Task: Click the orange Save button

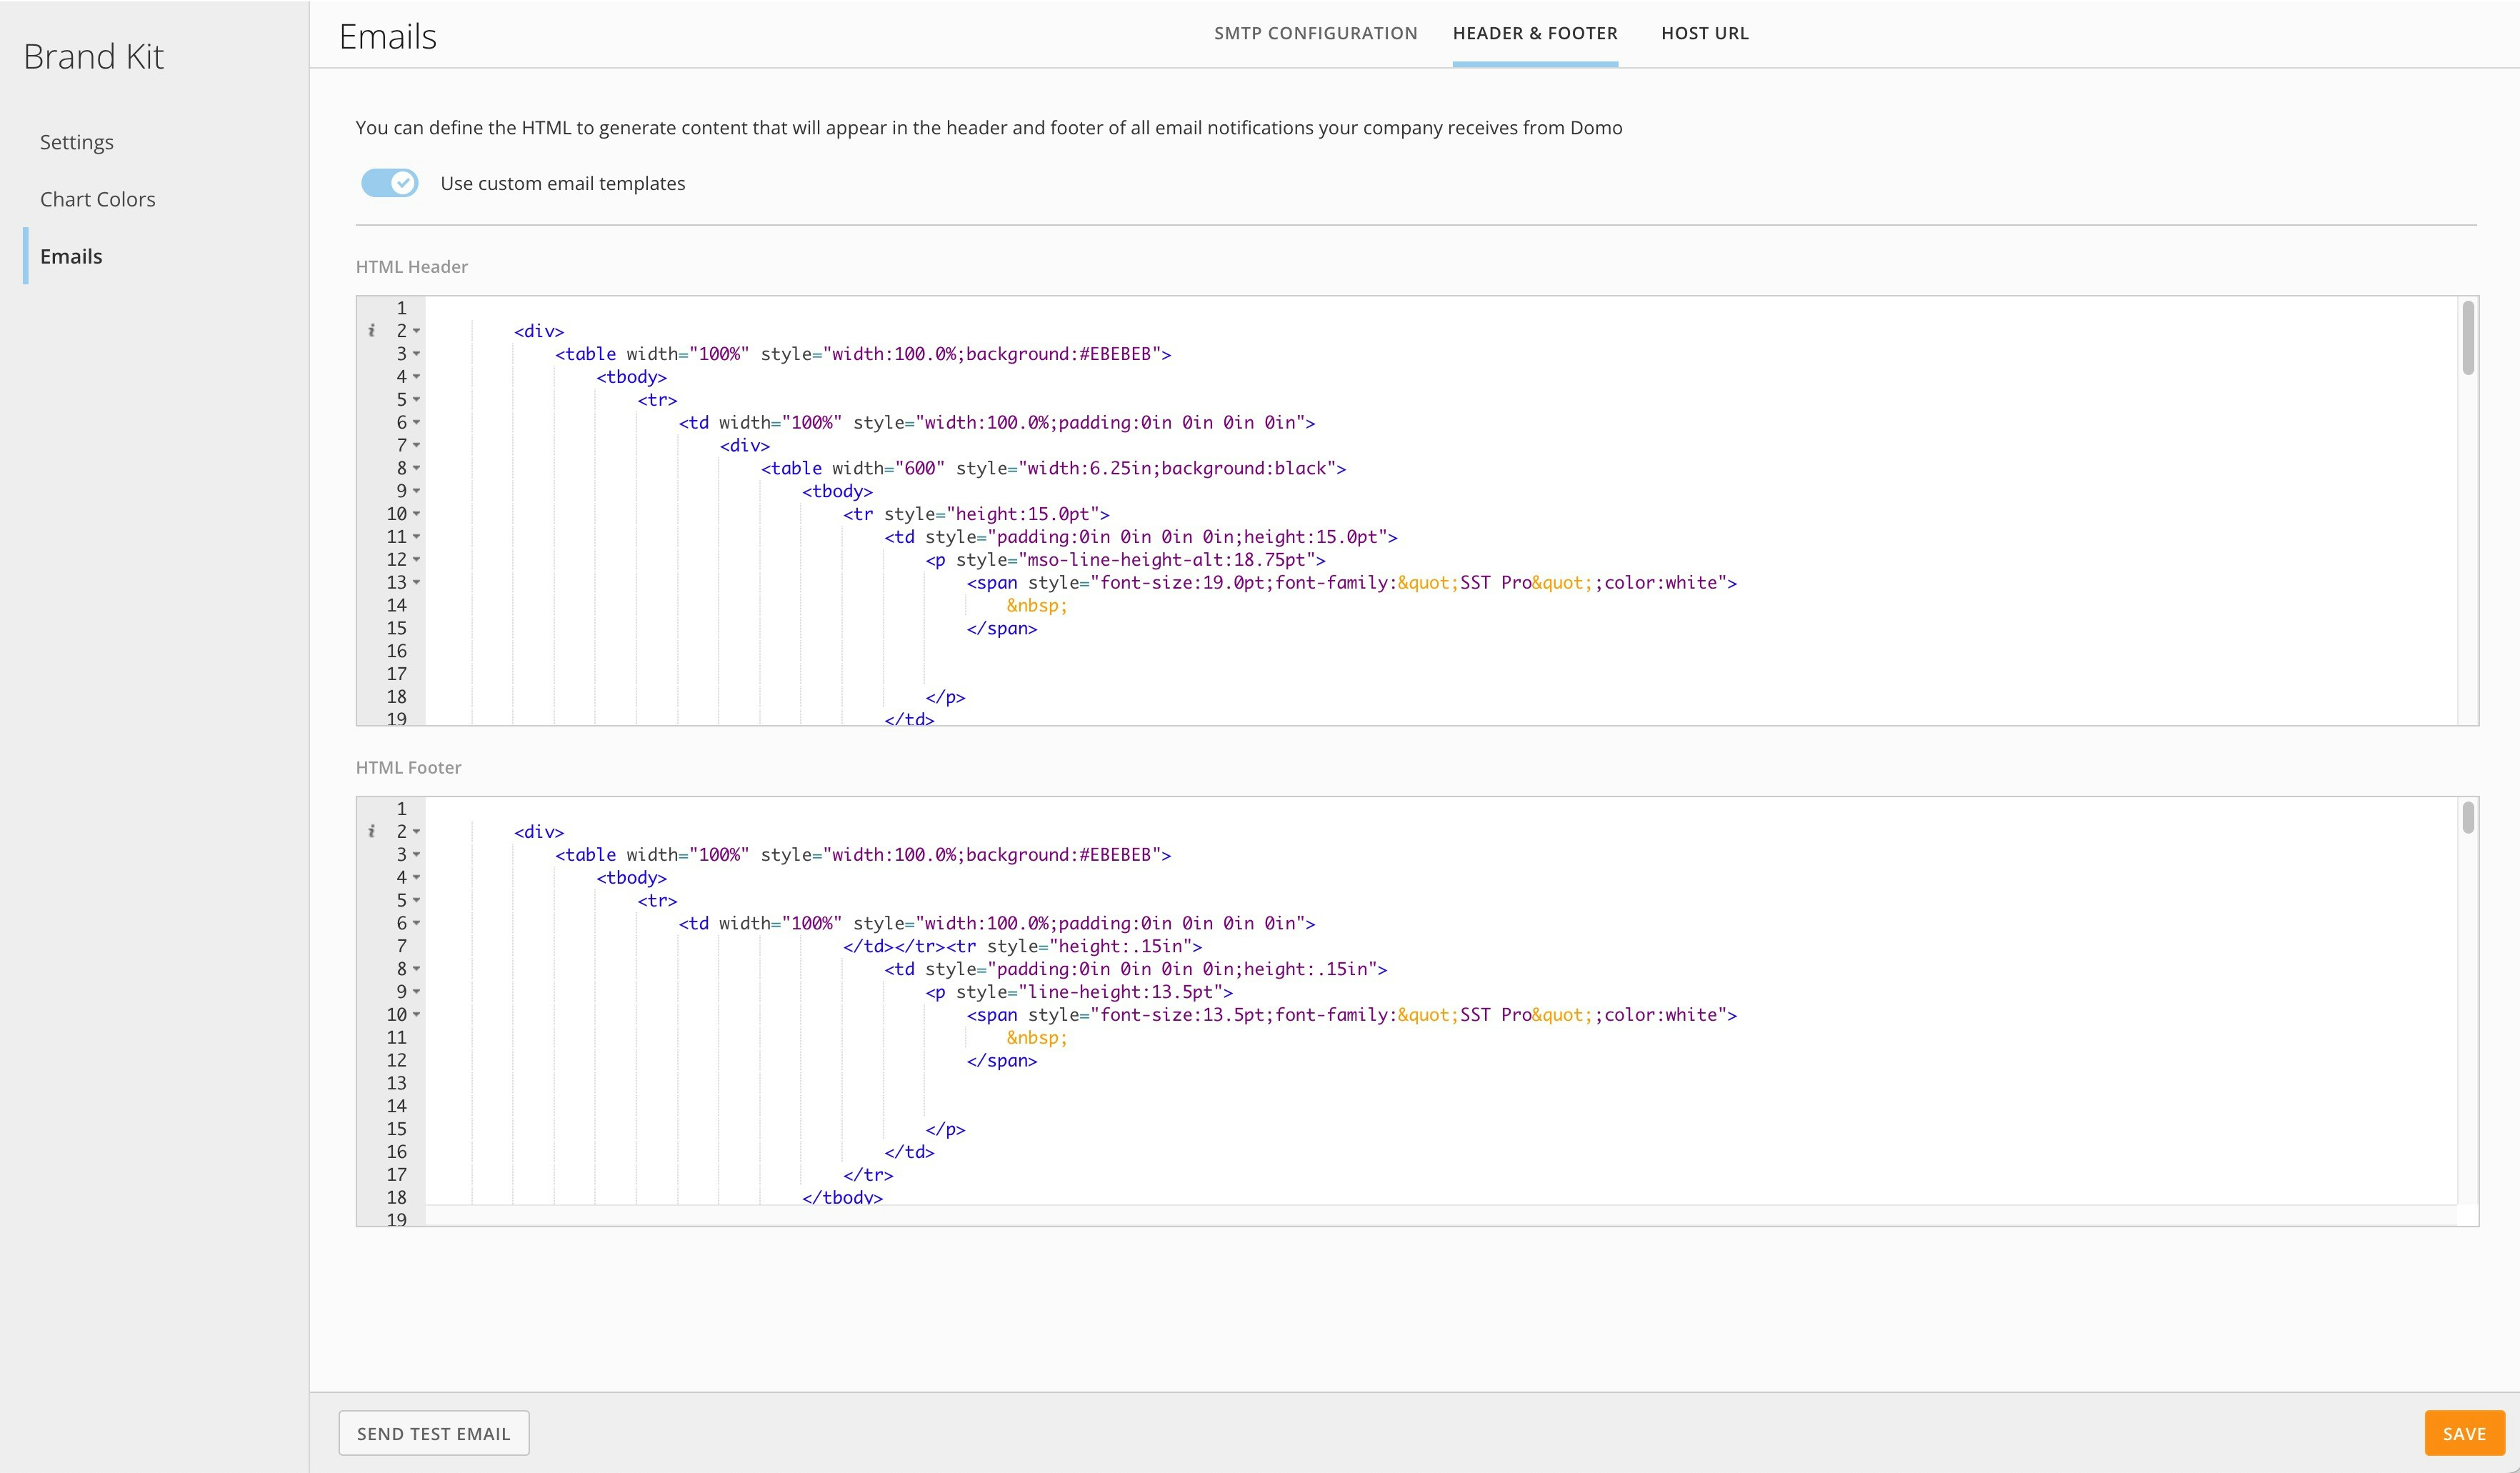Action: click(x=2463, y=1433)
